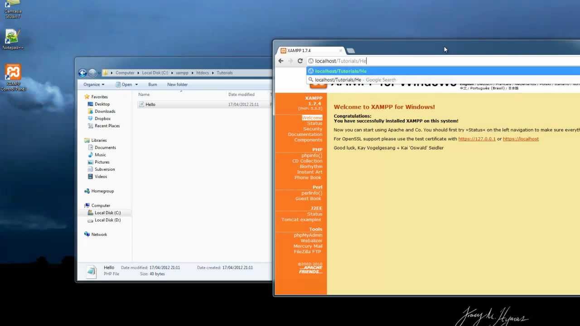Click Downloads folder icon in sidebar
This screenshot has width=580, height=326.
tap(90, 111)
